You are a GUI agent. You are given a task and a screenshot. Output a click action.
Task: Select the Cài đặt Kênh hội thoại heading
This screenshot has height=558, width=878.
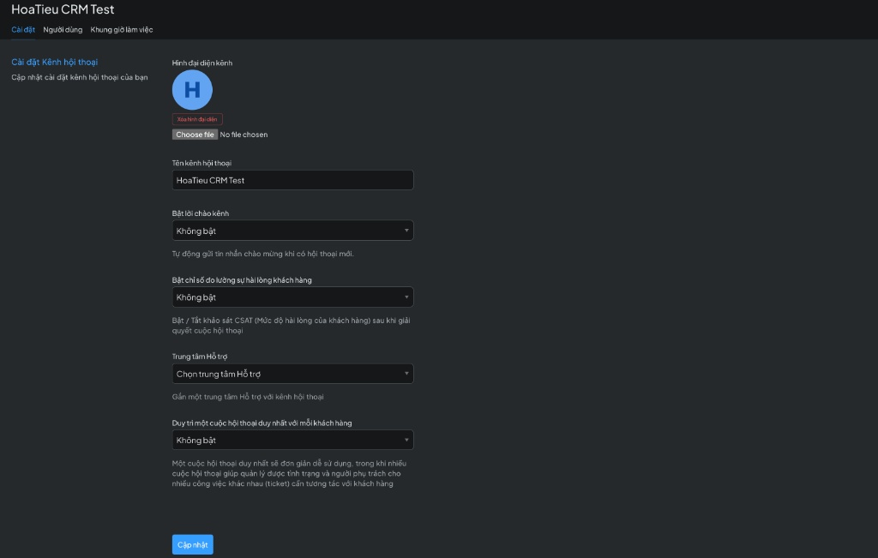55,63
